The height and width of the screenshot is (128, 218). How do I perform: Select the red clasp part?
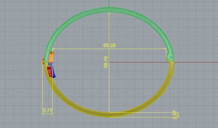pos(49,72)
